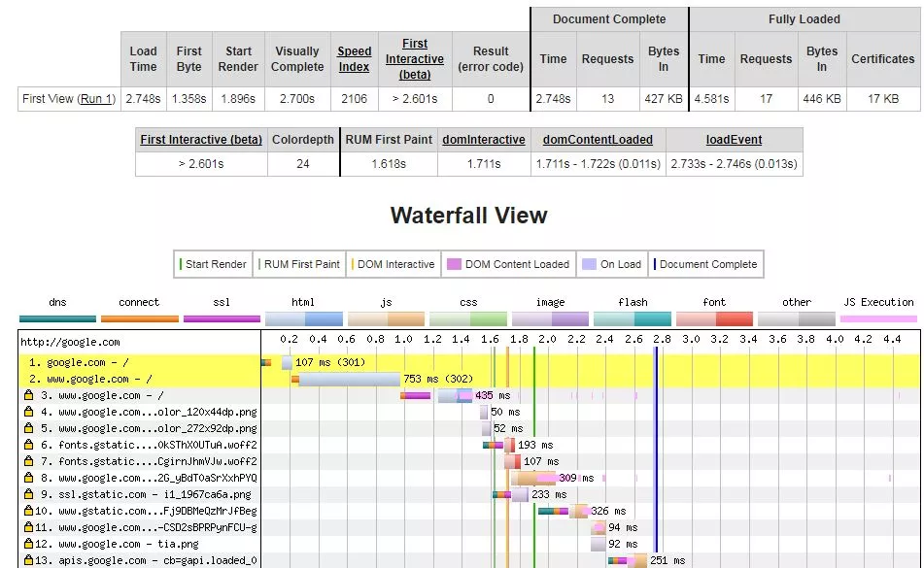Click the Start Render legend entry

coord(214,264)
